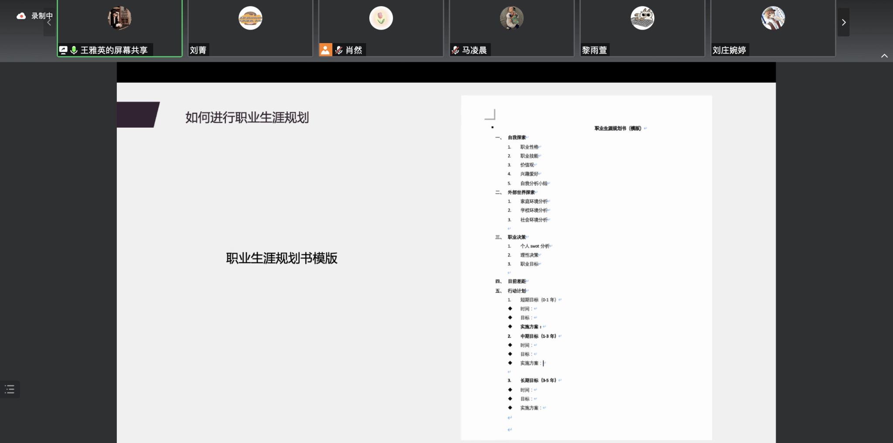Click 黎雨萱's cat avatar
This screenshot has height=443, width=893.
642,18
